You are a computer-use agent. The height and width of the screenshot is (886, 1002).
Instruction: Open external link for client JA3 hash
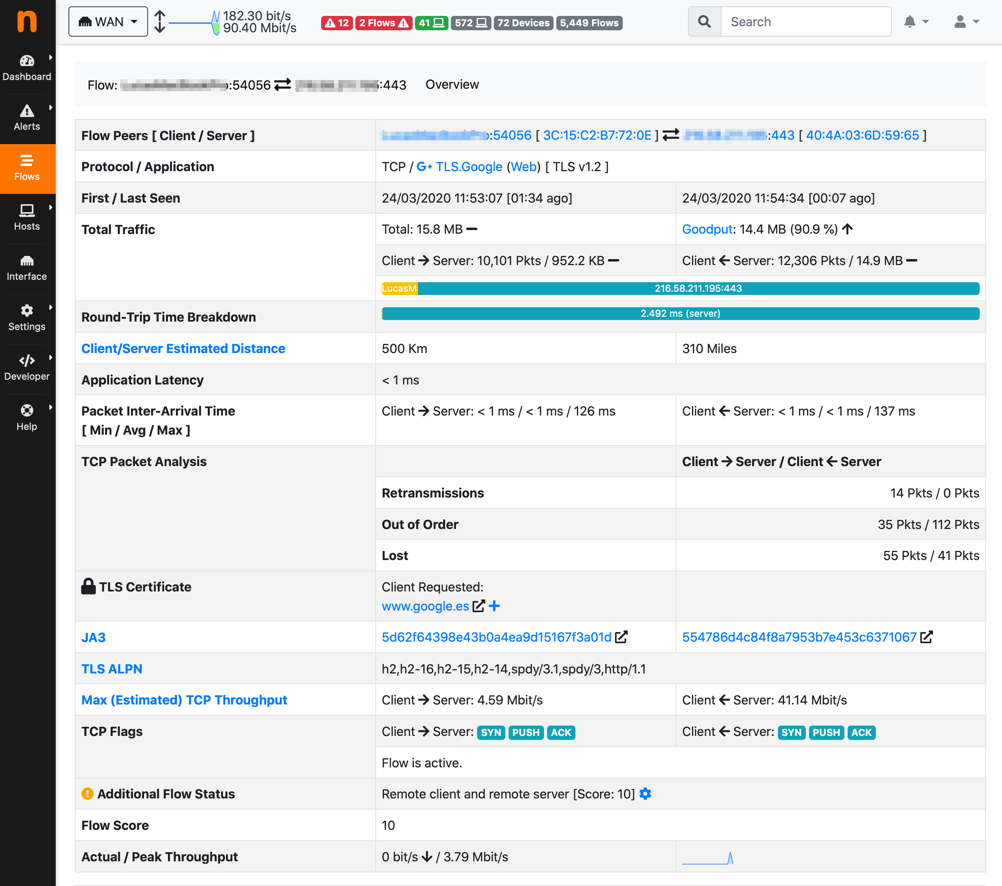(x=621, y=637)
